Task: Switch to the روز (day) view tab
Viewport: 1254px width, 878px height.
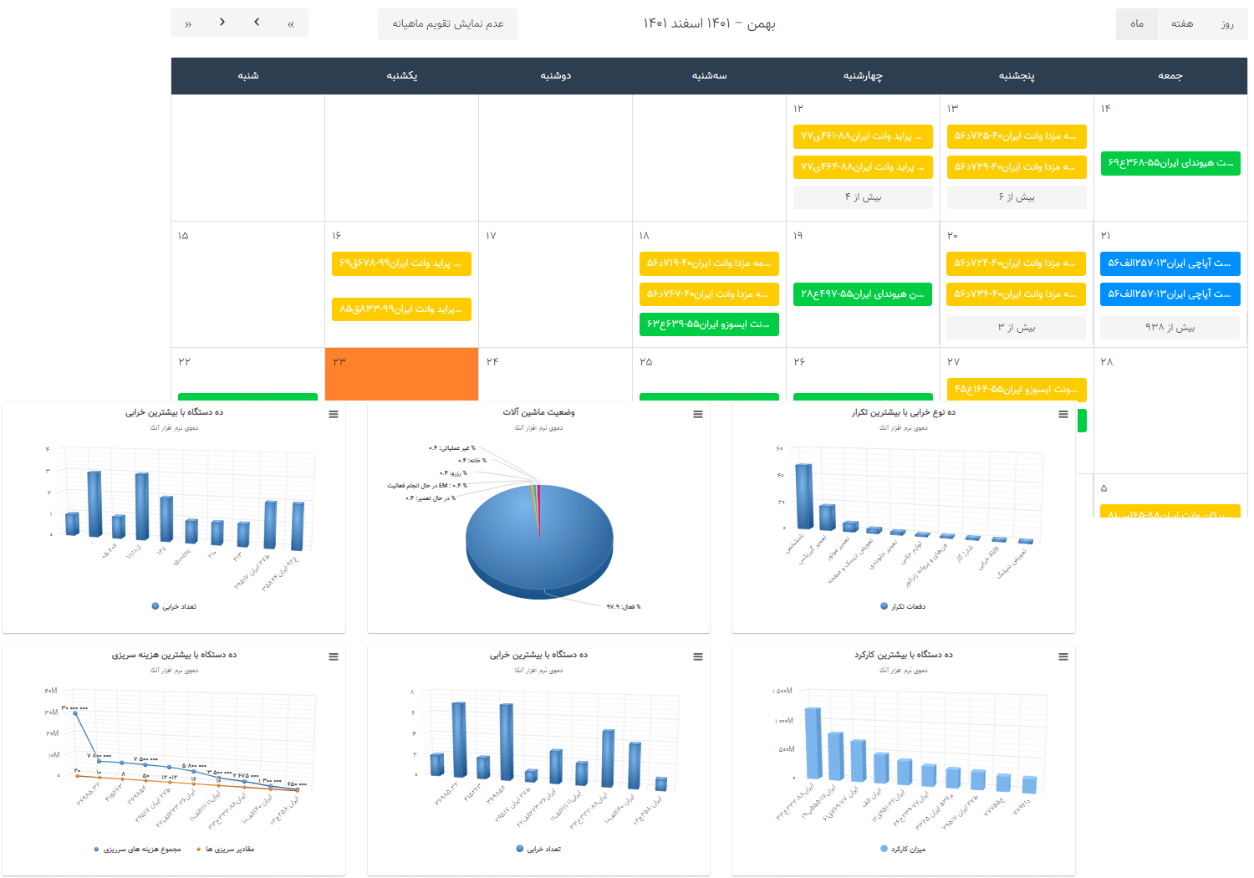Action: [1226, 24]
